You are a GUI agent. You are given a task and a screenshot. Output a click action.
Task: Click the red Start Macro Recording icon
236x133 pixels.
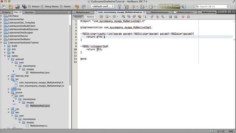tap(183, 17)
